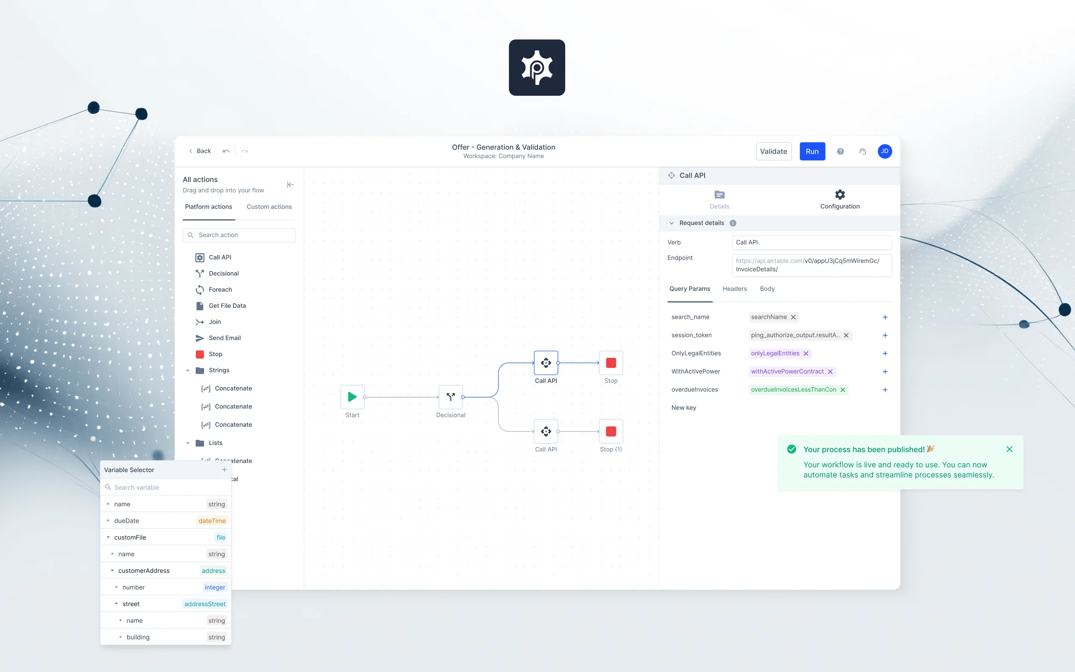Add value to session_token row
Image resolution: width=1075 pixels, height=672 pixels.
(x=885, y=335)
